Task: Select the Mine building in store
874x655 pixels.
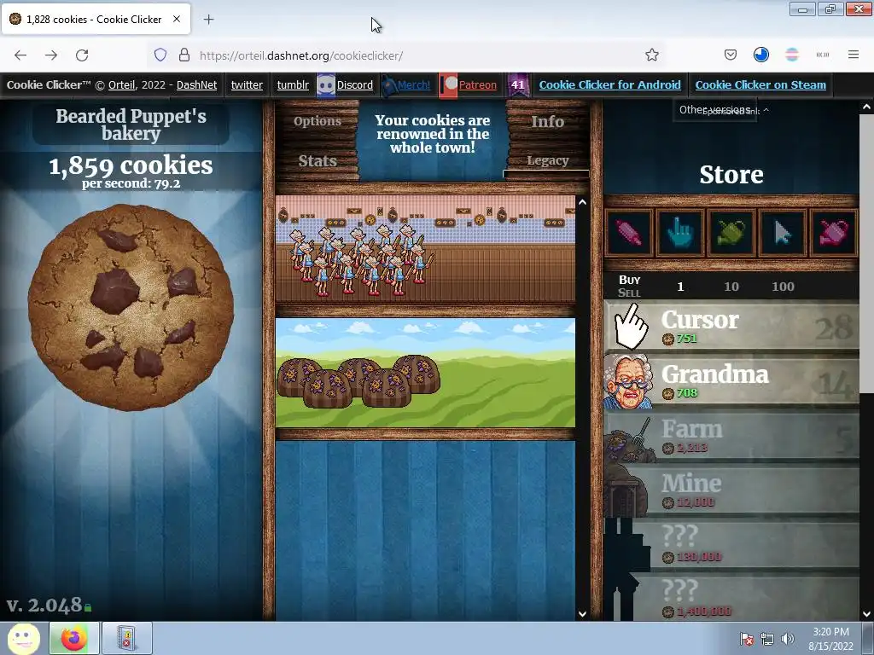Action: point(731,490)
